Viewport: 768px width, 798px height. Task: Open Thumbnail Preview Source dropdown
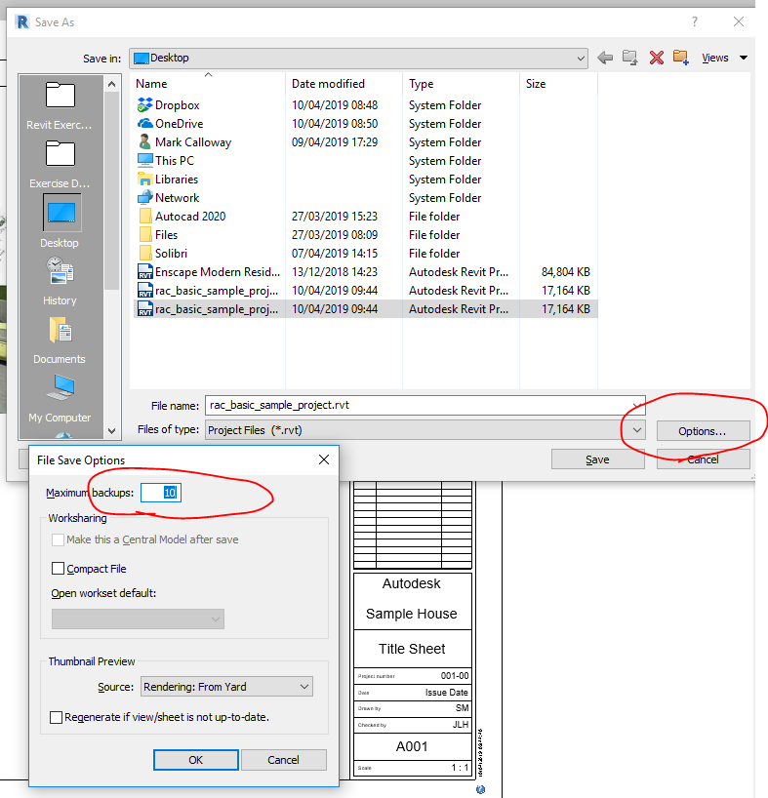[x=226, y=687]
